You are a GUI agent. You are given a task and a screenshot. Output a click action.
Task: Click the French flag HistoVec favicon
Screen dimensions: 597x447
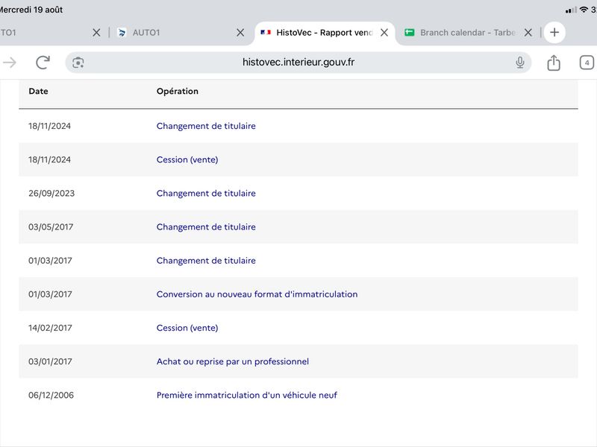[266, 33]
